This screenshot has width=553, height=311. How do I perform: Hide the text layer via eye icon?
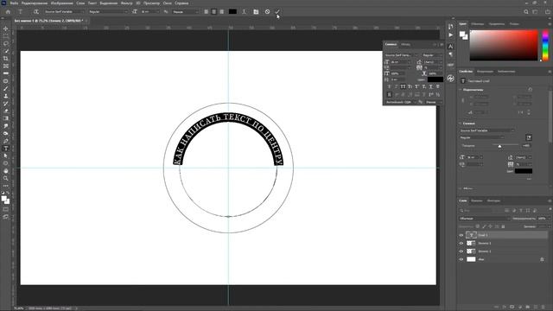click(x=461, y=235)
